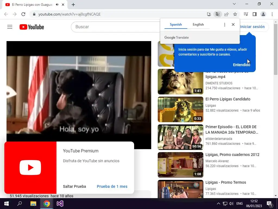278x209 pixels.
Task: Select Spanish tab in translate popup
Action: point(176,24)
